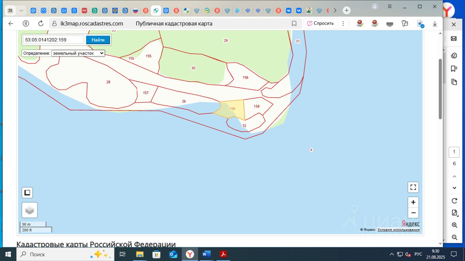Zoom out using the sidebar magnifier minus
The width and height of the screenshot is (465, 261).
[x=454, y=237]
